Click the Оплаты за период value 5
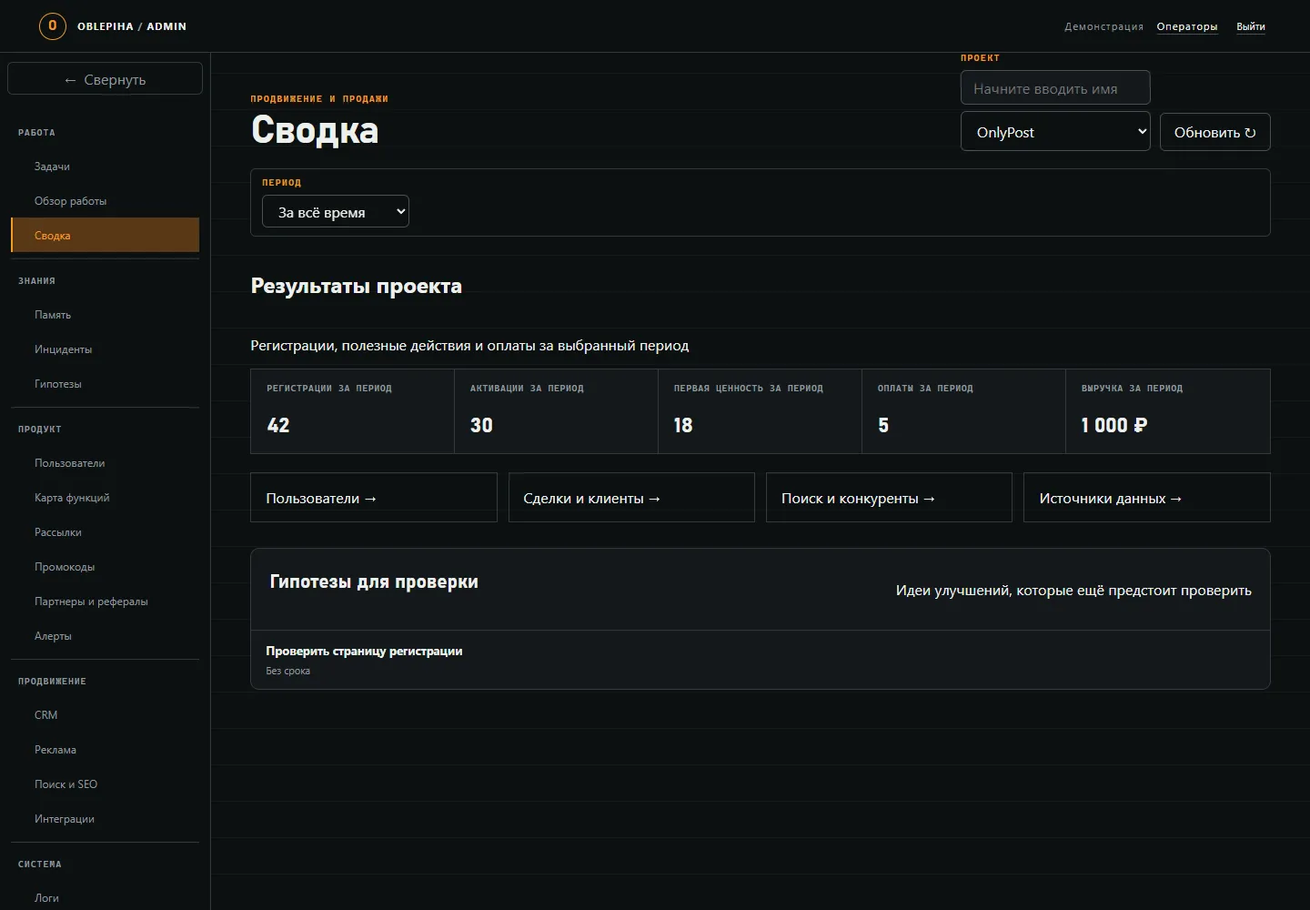Screen dimensions: 1310x910 [883, 425]
